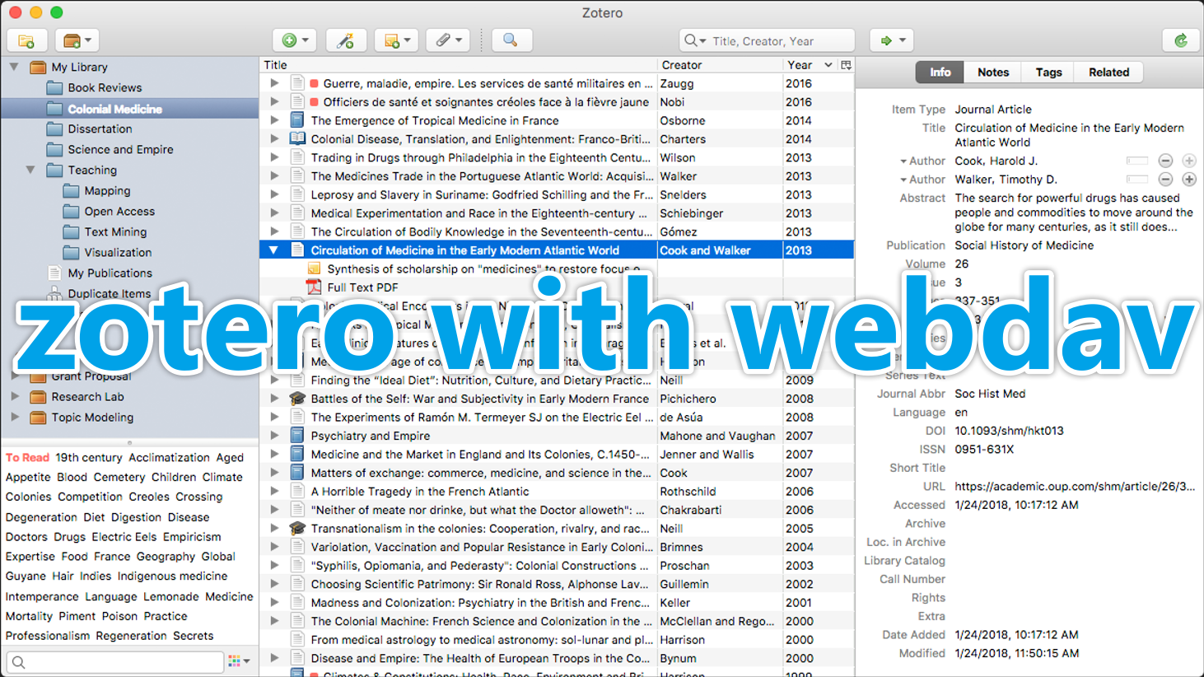The image size is (1204, 677).
Task: Click the Journal Article item type value
Action: click(992, 110)
